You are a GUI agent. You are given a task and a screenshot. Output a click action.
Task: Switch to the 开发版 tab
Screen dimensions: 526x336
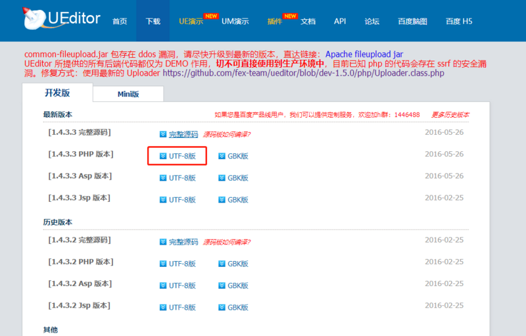point(57,93)
